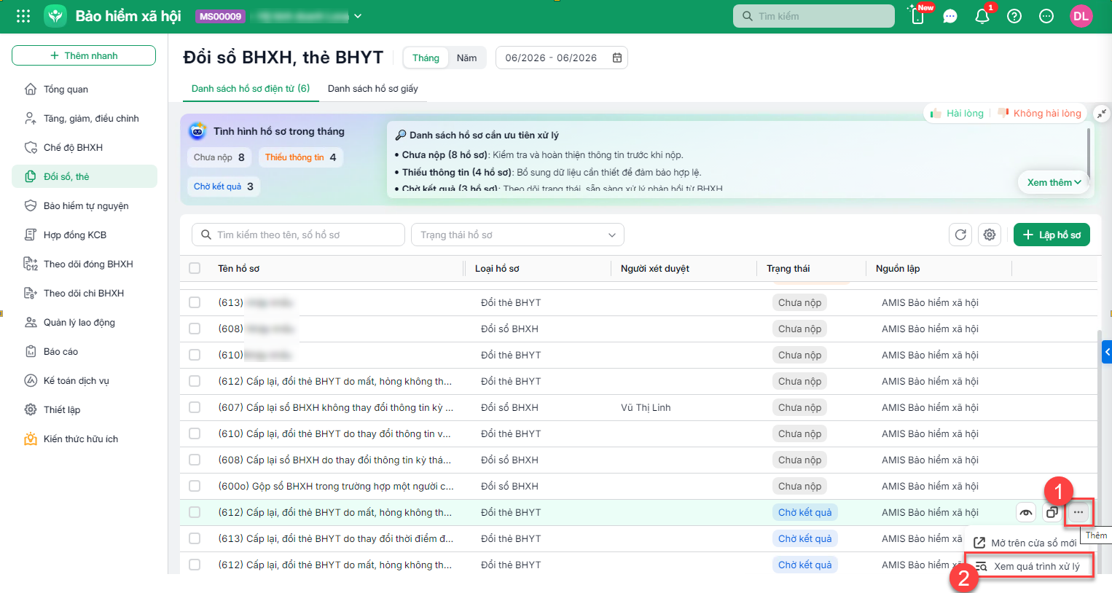Tick the checkbox for row (610) blurred name
The height and width of the screenshot is (593, 1112).
click(195, 355)
